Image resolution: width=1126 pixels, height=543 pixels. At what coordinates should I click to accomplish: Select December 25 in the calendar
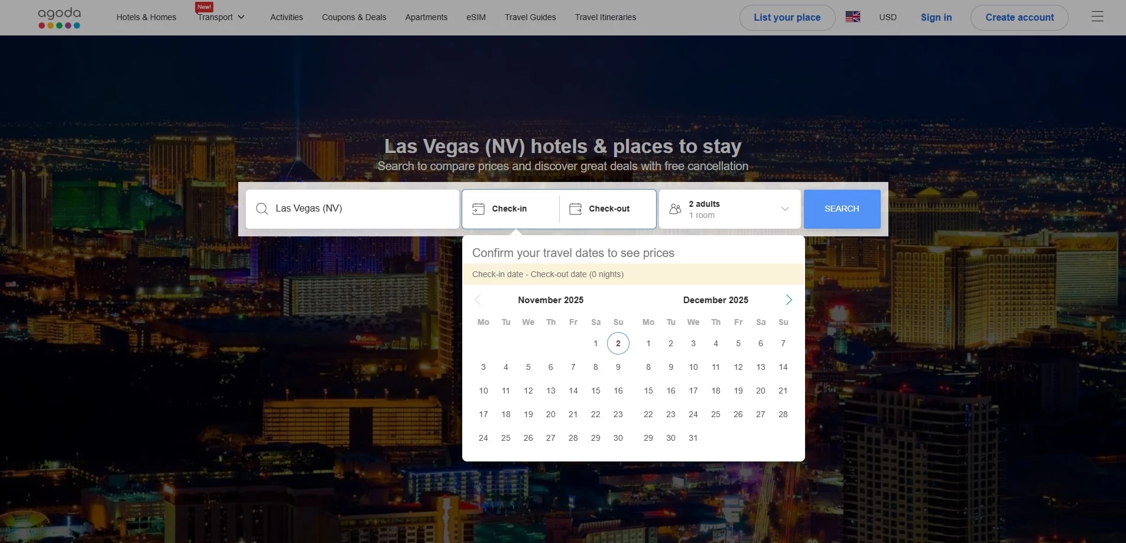tap(716, 414)
